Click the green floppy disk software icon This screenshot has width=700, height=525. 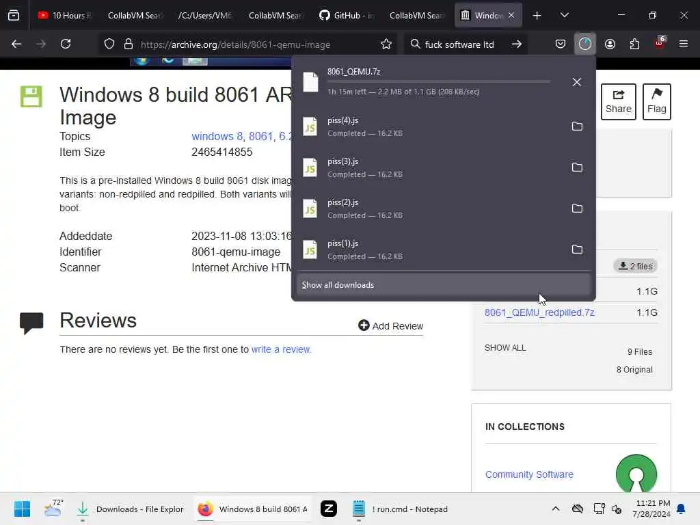coord(31,96)
